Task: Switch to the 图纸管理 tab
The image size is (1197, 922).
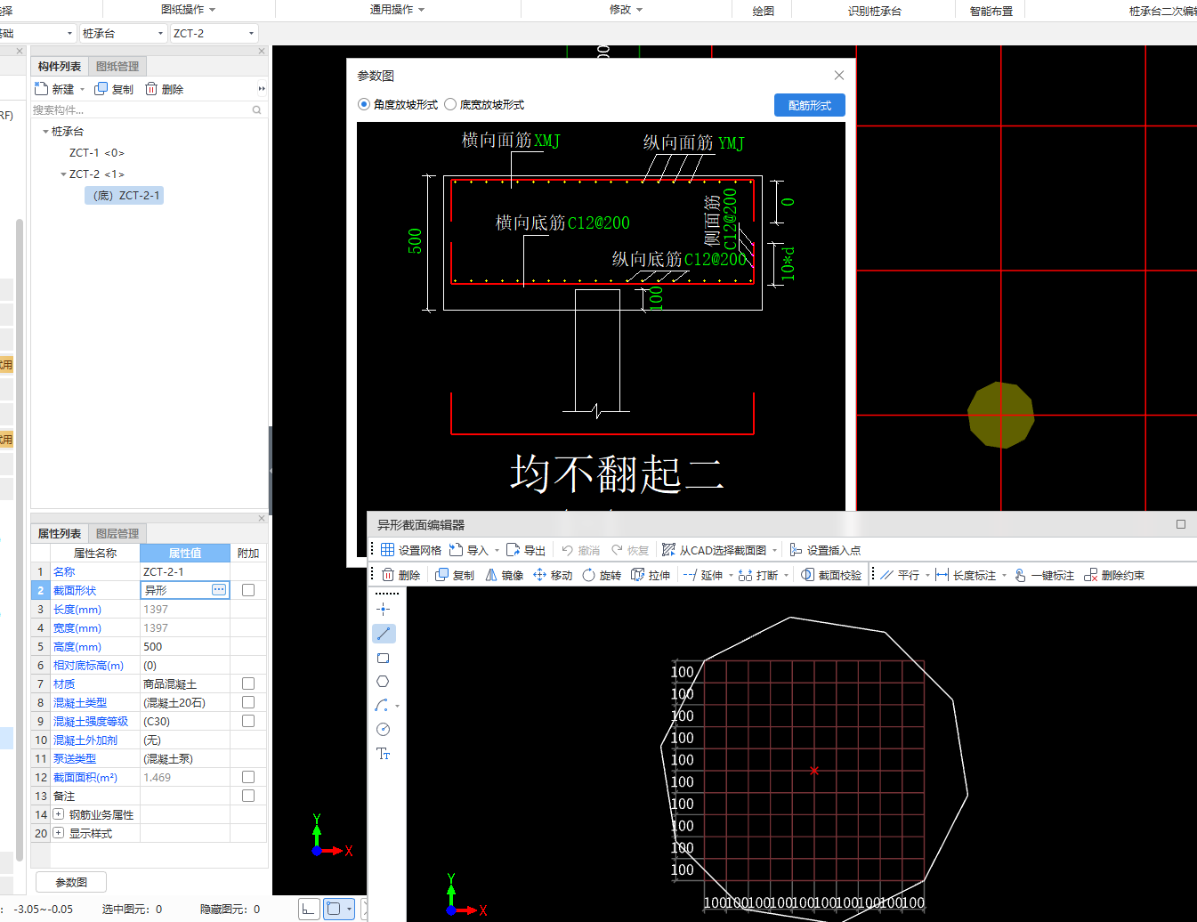Action: 117,67
